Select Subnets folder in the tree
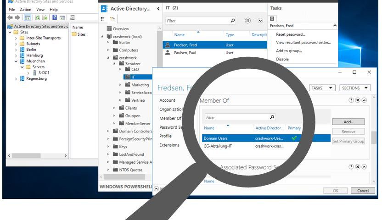The height and width of the screenshot is (220, 382). [30, 44]
